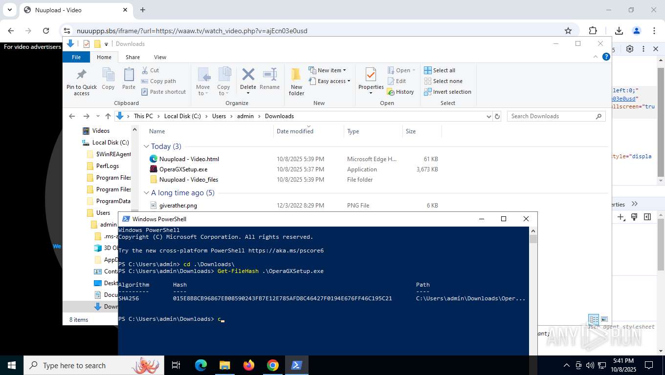Open Firefox from the taskbar
This screenshot has height=375, width=665.
(x=249, y=365)
